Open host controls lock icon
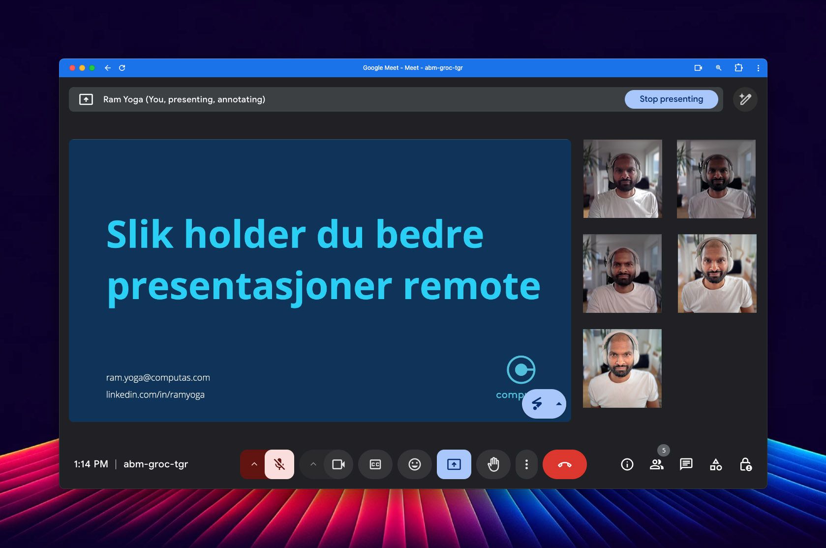This screenshot has height=548, width=826. point(745,464)
